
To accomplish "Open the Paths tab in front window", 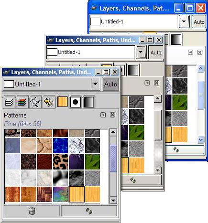I will pos(35,102).
